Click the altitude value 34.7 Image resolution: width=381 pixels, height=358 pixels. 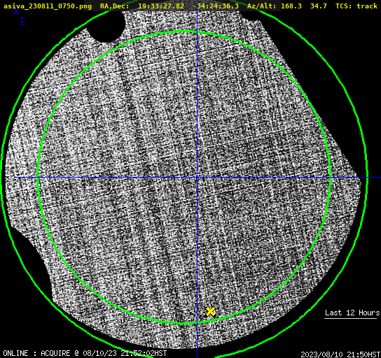click(x=318, y=6)
